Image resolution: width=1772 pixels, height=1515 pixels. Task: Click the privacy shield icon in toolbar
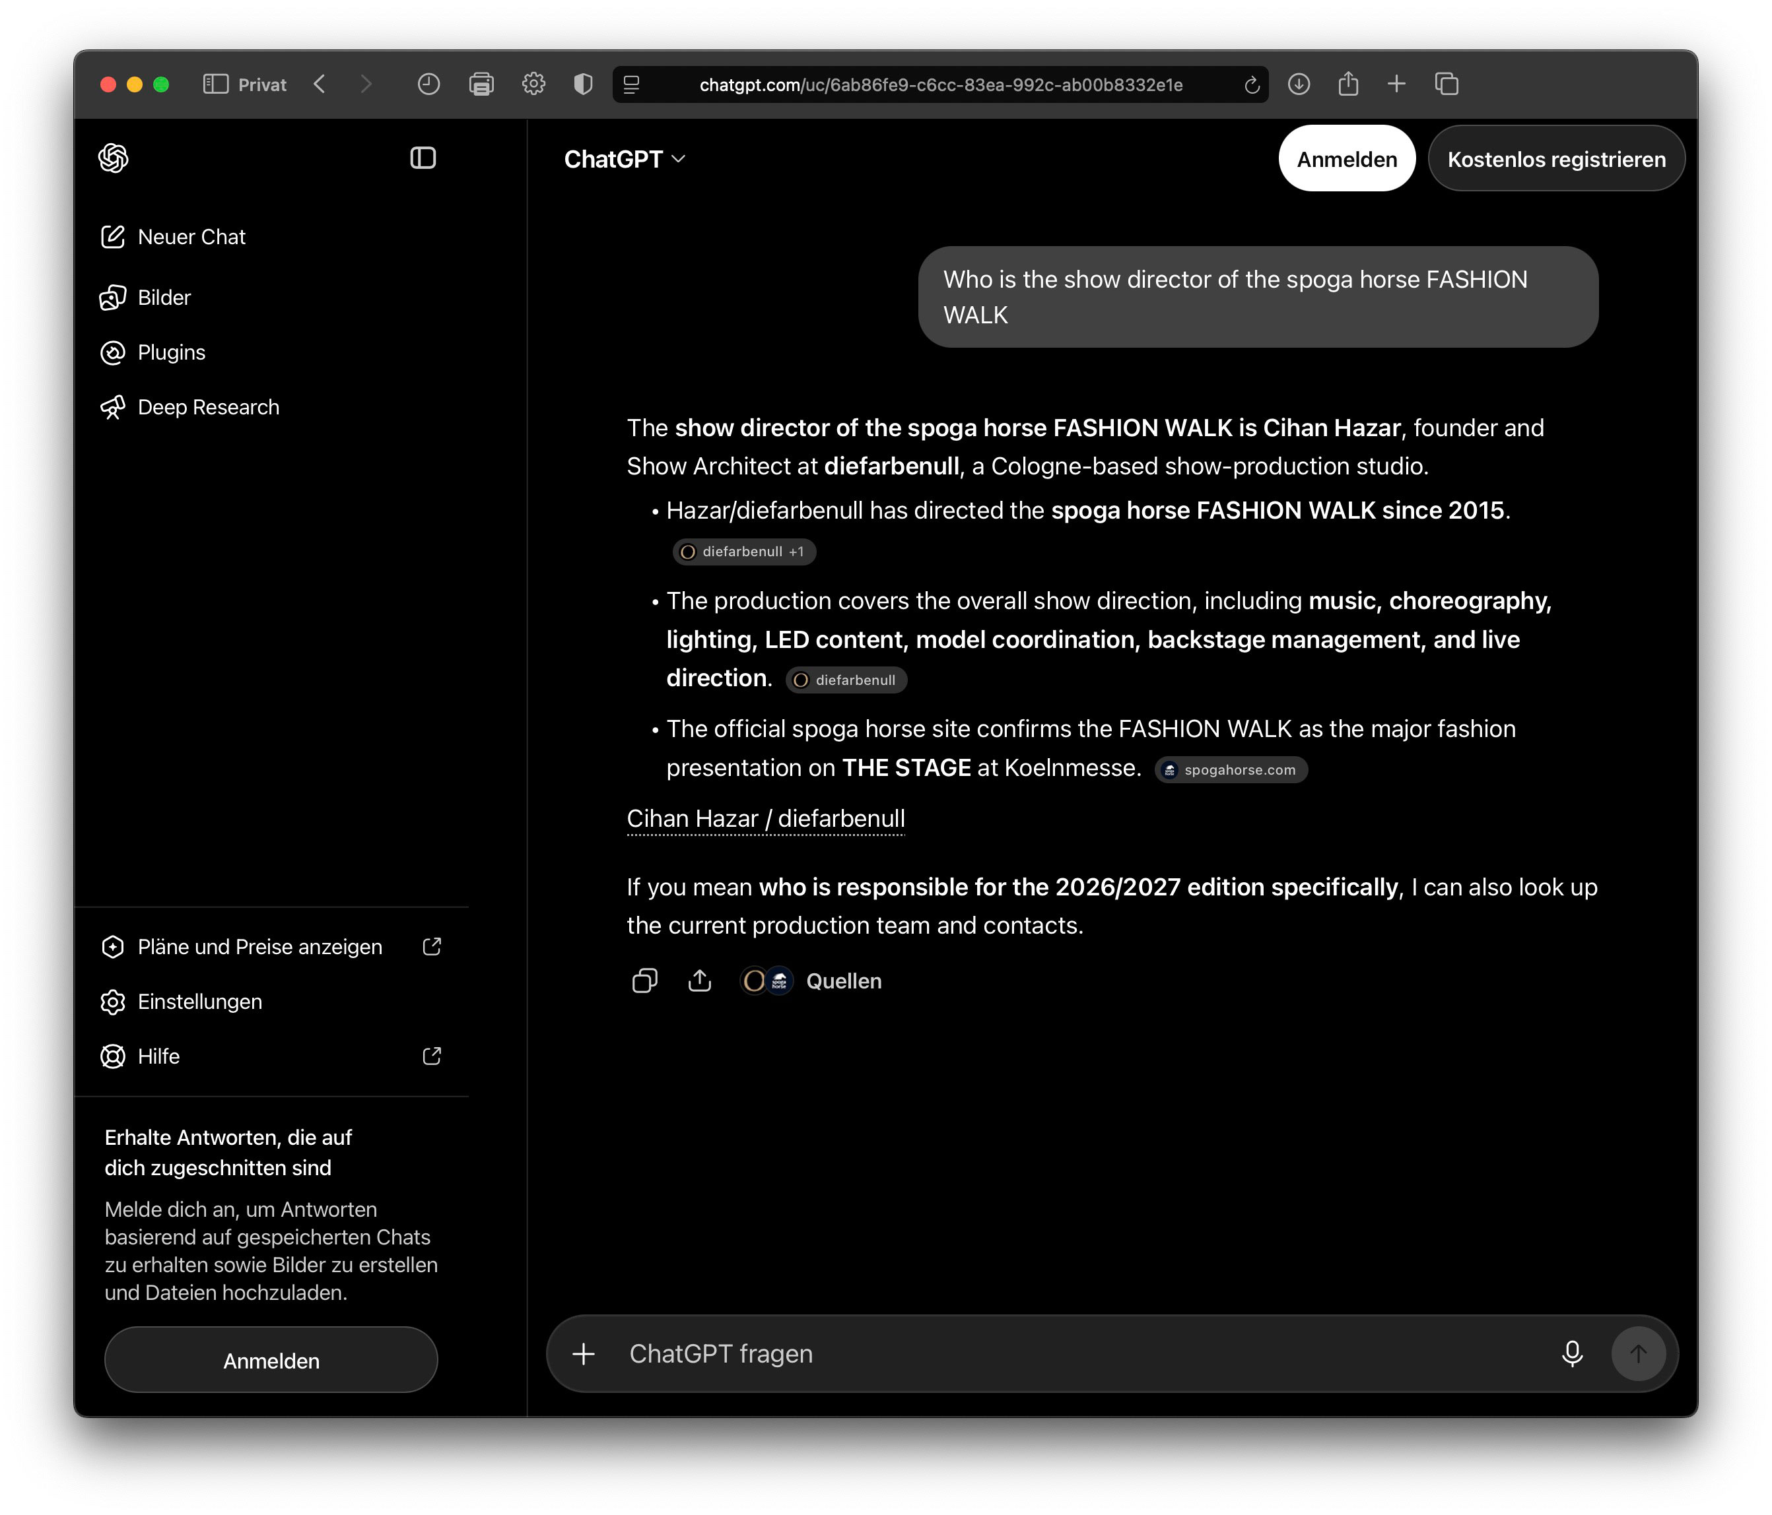click(x=583, y=84)
